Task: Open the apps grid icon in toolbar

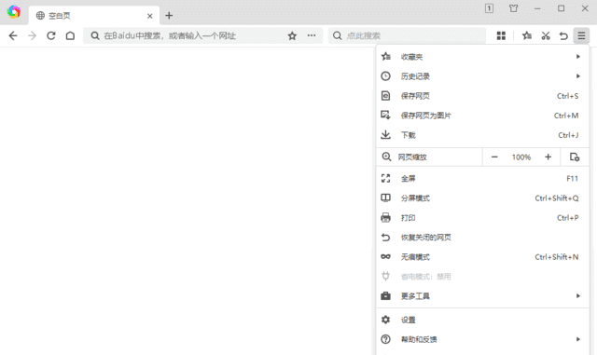Action: pyautogui.click(x=501, y=35)
